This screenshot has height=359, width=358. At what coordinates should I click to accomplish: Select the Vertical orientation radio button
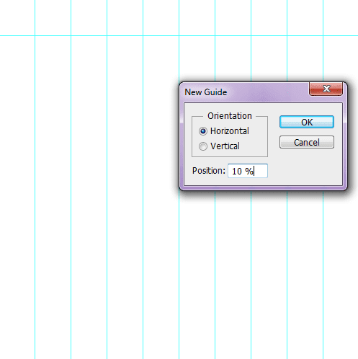click(203, 146)
